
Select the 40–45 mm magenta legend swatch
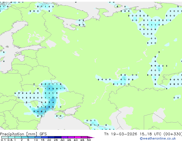tap(78, 137)
